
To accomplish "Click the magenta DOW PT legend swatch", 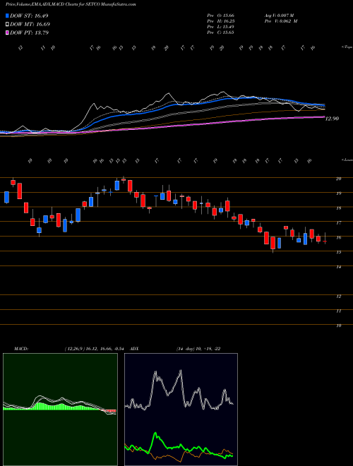I will [x=8, y=32].
